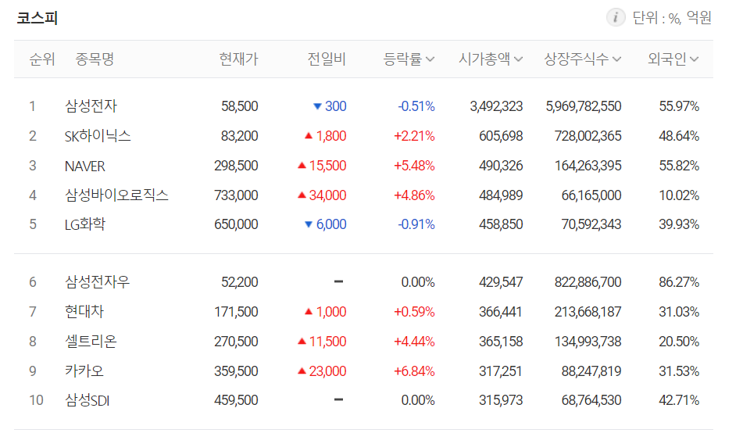Screen dimensions: 743x444
Task: Open 삼성SDI stock link
Action: 88,400
